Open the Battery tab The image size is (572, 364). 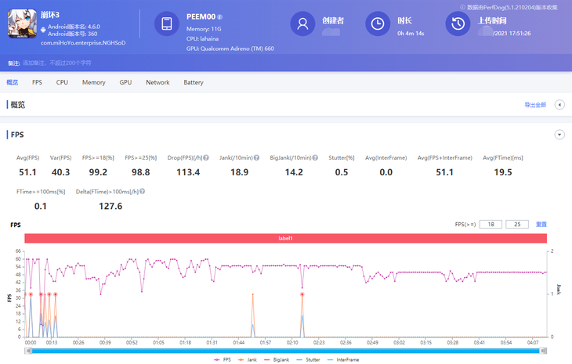pyautogui.click(x=194, y=82)
